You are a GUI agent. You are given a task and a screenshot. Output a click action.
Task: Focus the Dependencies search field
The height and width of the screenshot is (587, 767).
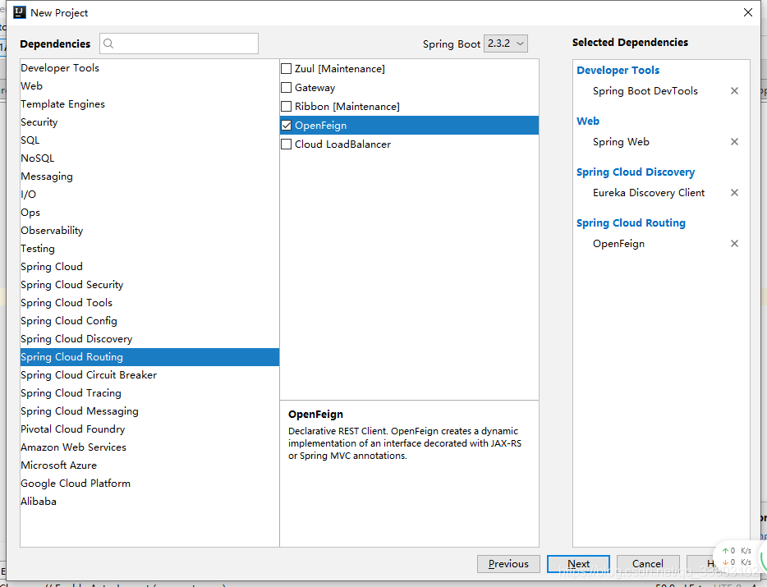[x=179, y=44]
